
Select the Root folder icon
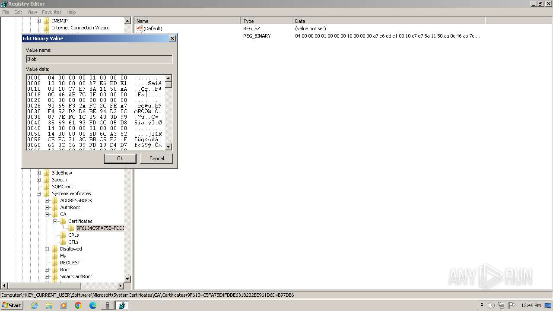55,270
